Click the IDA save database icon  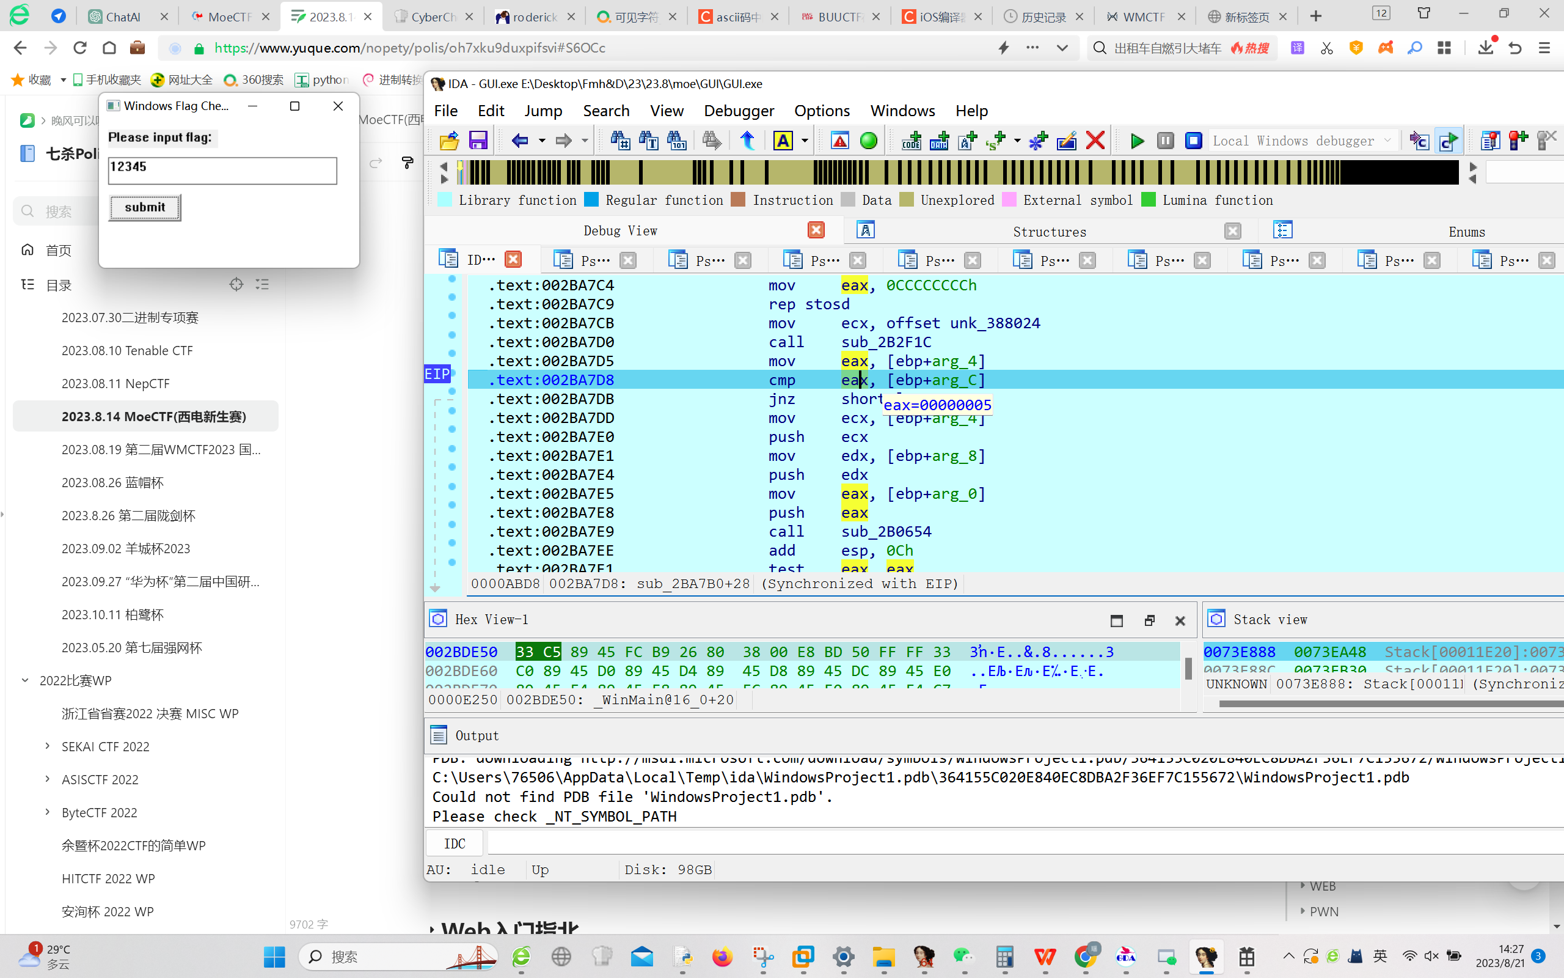[478, 141]
